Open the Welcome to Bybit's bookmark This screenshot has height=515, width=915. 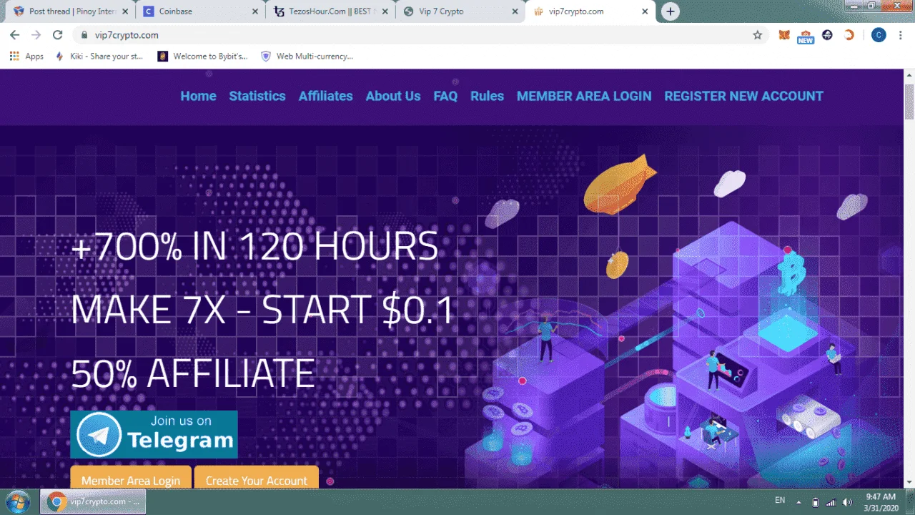point(203,56)
